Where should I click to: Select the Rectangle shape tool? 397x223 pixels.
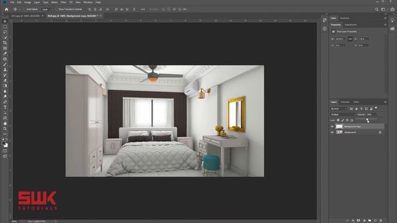5,118
